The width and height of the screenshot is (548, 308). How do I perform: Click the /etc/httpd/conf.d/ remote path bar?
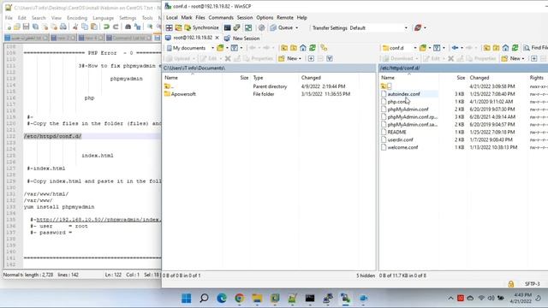coord(463,68)
